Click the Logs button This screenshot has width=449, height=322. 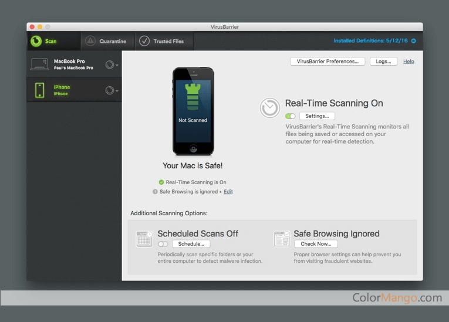click(x=383, y=61)
